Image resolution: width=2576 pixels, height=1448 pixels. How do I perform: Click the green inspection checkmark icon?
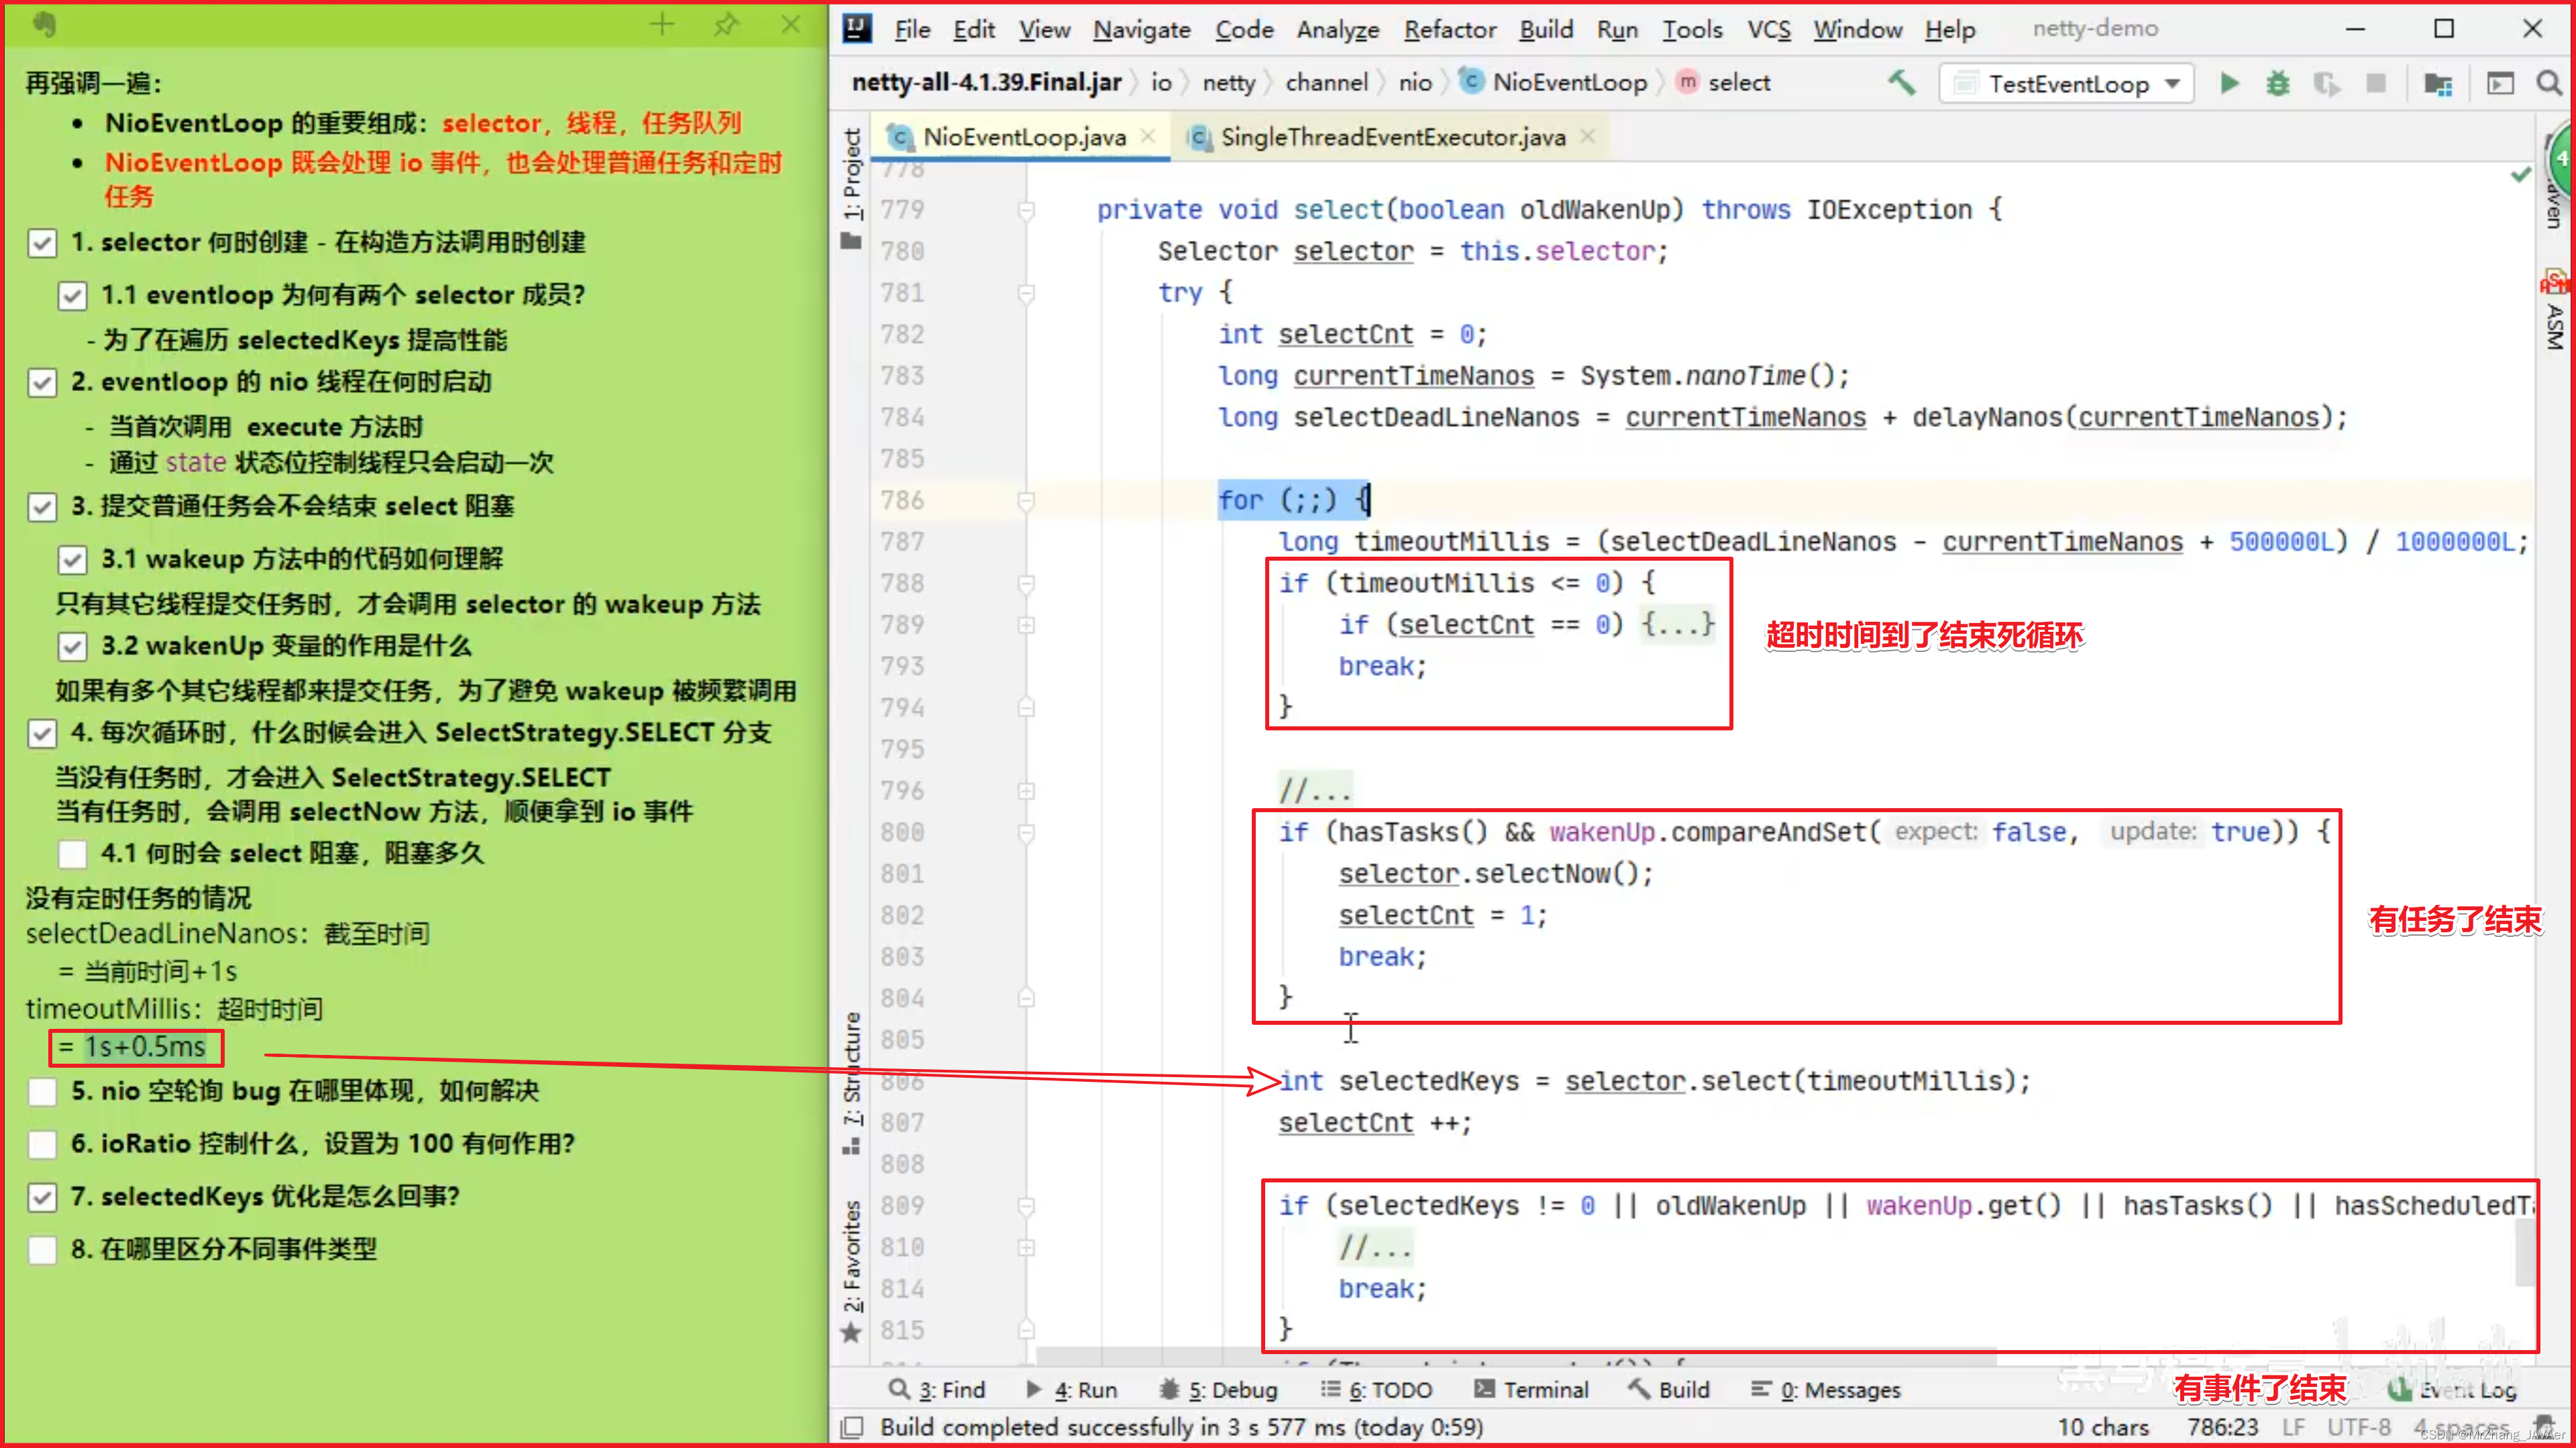pyautogui.click(x=2521, y=175)
